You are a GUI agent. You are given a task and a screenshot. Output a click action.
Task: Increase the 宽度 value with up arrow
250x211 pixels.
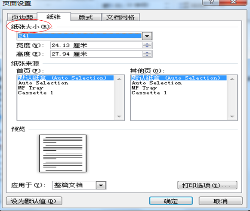147,44
